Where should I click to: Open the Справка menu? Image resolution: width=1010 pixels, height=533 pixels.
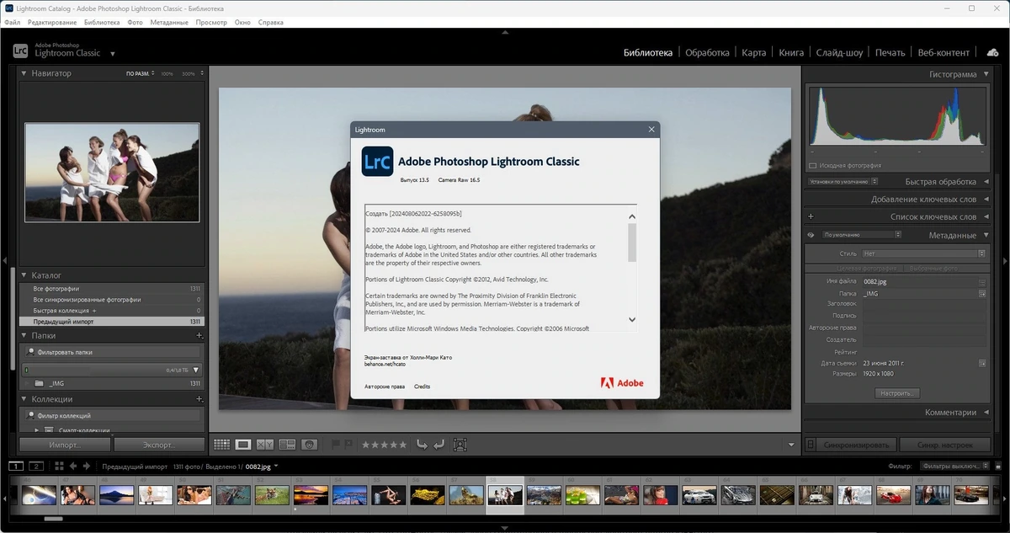coord(270,22)
